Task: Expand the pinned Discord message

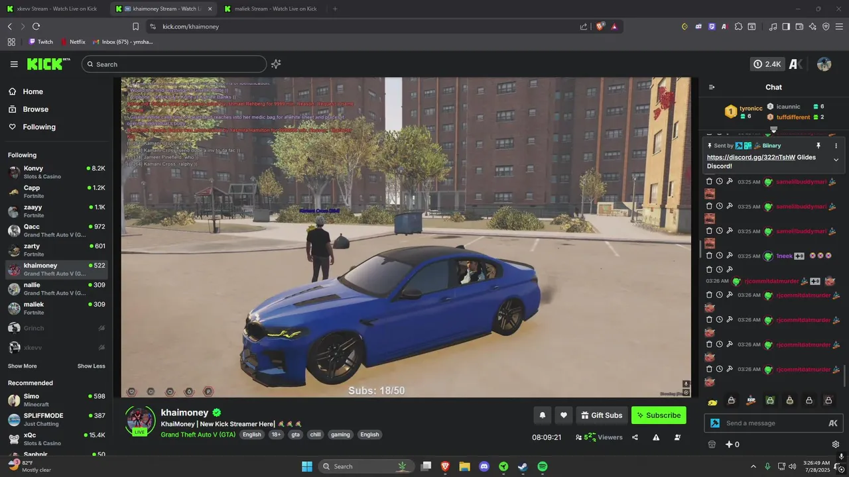Action: [836, 160]
